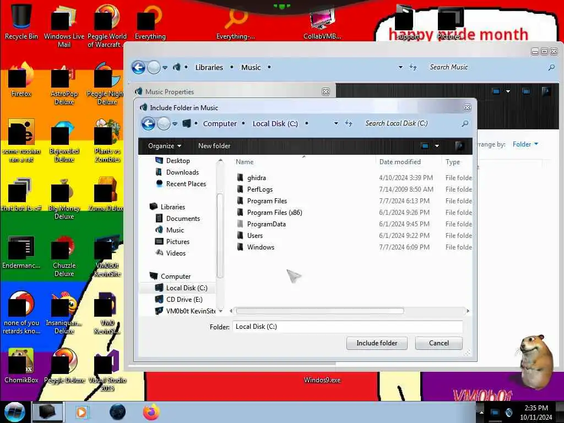Open Organize dropdown menu

[164, 145]
